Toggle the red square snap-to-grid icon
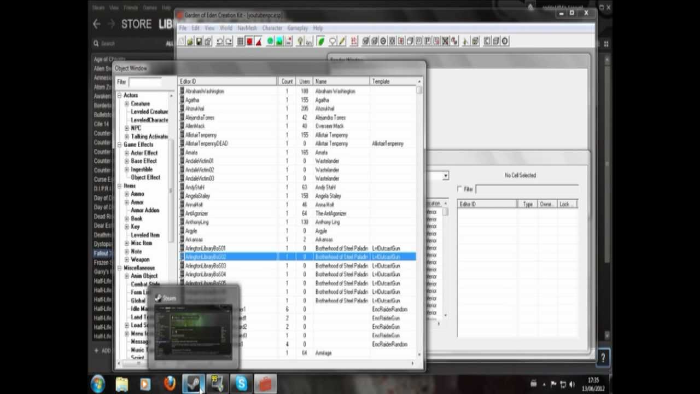Image resolution: width=700 pixels, height=394 pixels. point(249,41)
